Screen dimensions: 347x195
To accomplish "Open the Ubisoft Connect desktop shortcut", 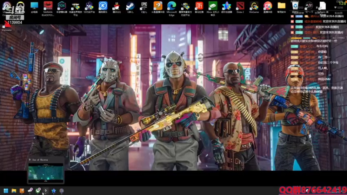I will point(7,6).
